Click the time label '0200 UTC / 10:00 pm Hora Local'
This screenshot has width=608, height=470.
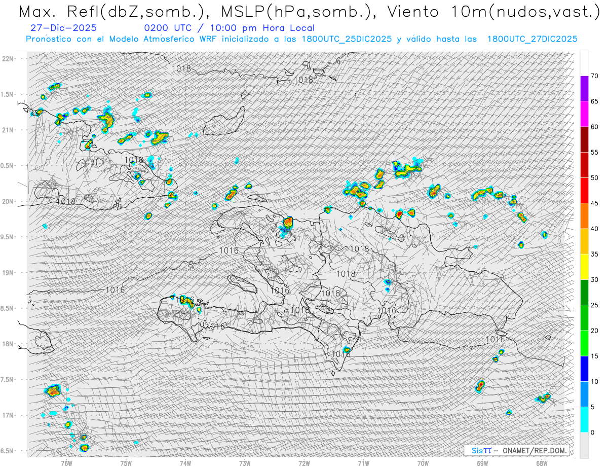[x=229, y=28]
